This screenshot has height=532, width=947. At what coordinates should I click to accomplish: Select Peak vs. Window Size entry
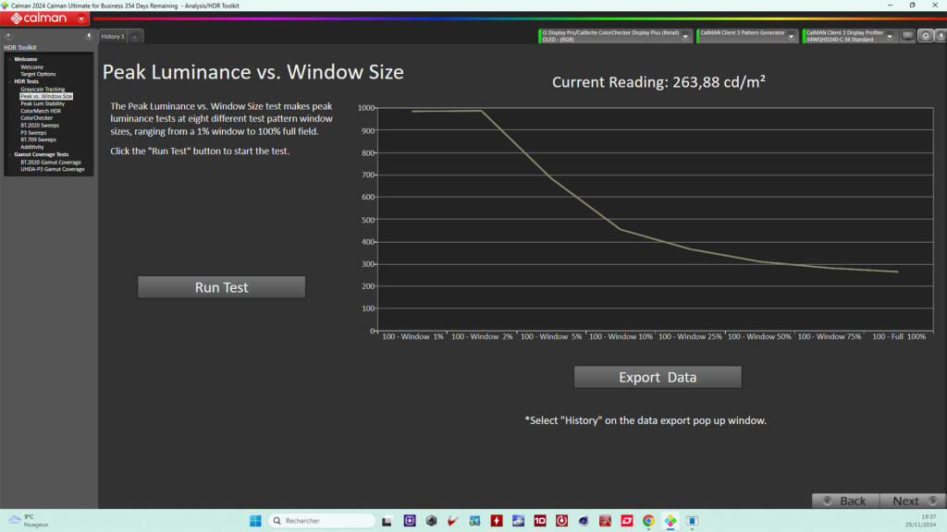tap(46, 96)
